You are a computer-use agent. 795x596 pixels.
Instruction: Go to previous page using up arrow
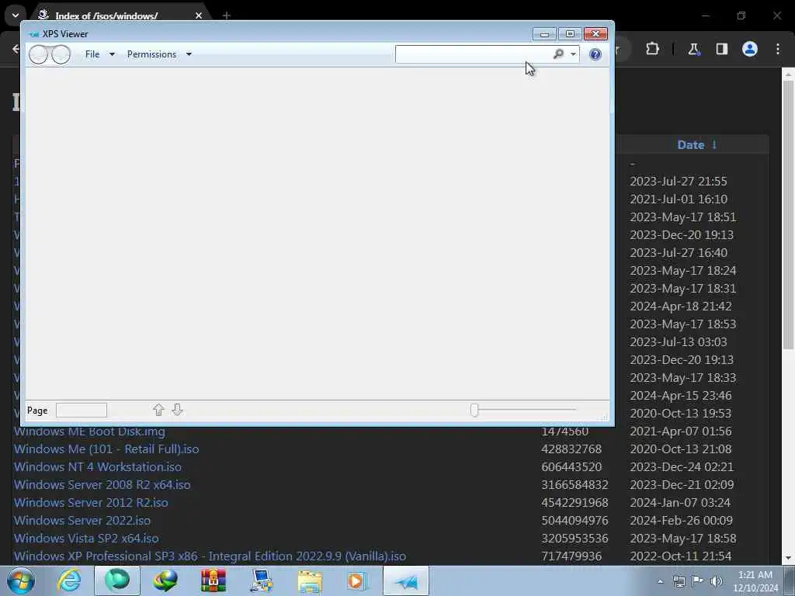(x=158, y=410)
